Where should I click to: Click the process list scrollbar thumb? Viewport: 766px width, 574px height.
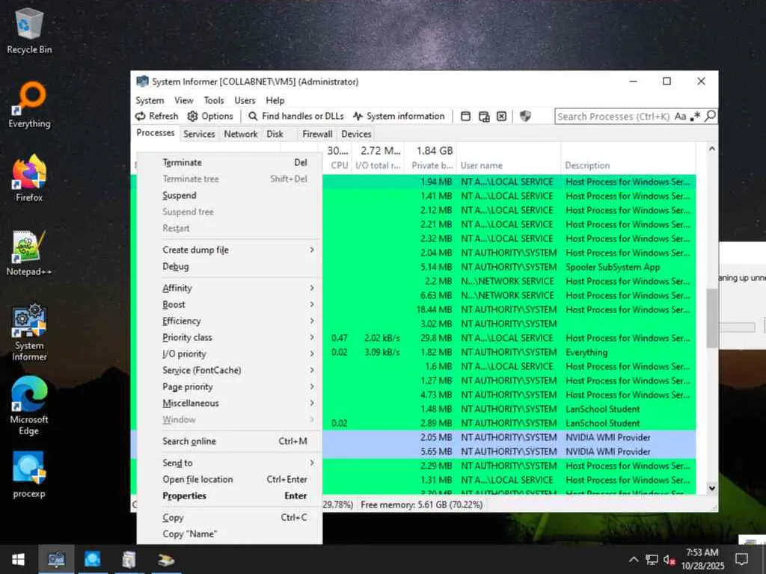tap(712, 318)
